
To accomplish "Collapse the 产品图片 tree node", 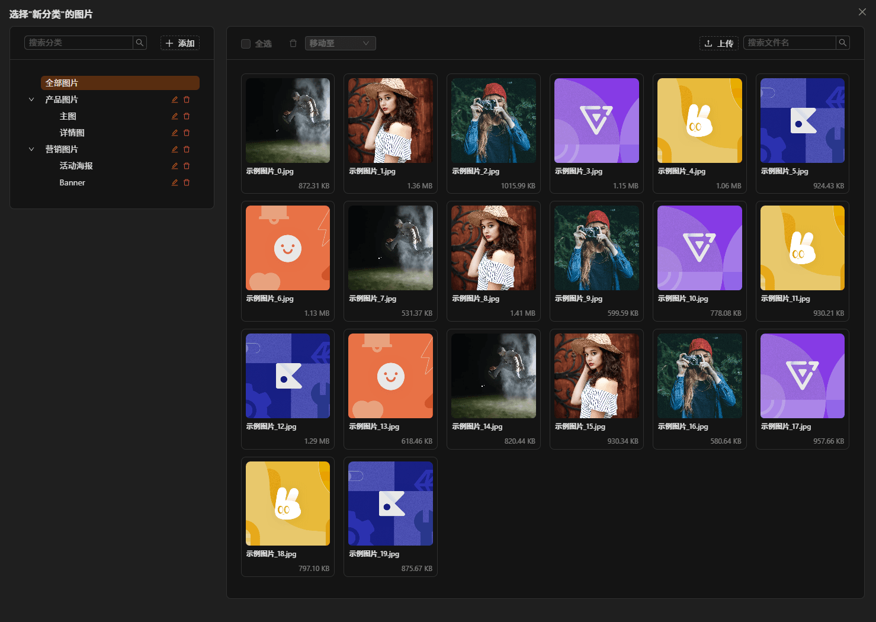I will [31, 100].
